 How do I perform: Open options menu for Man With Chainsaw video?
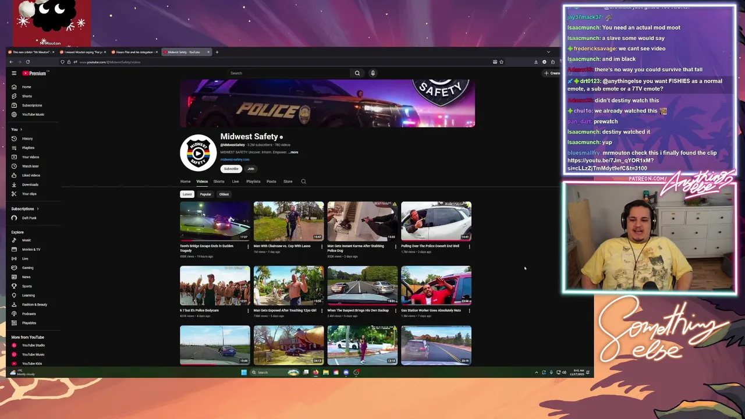[322, 246]
